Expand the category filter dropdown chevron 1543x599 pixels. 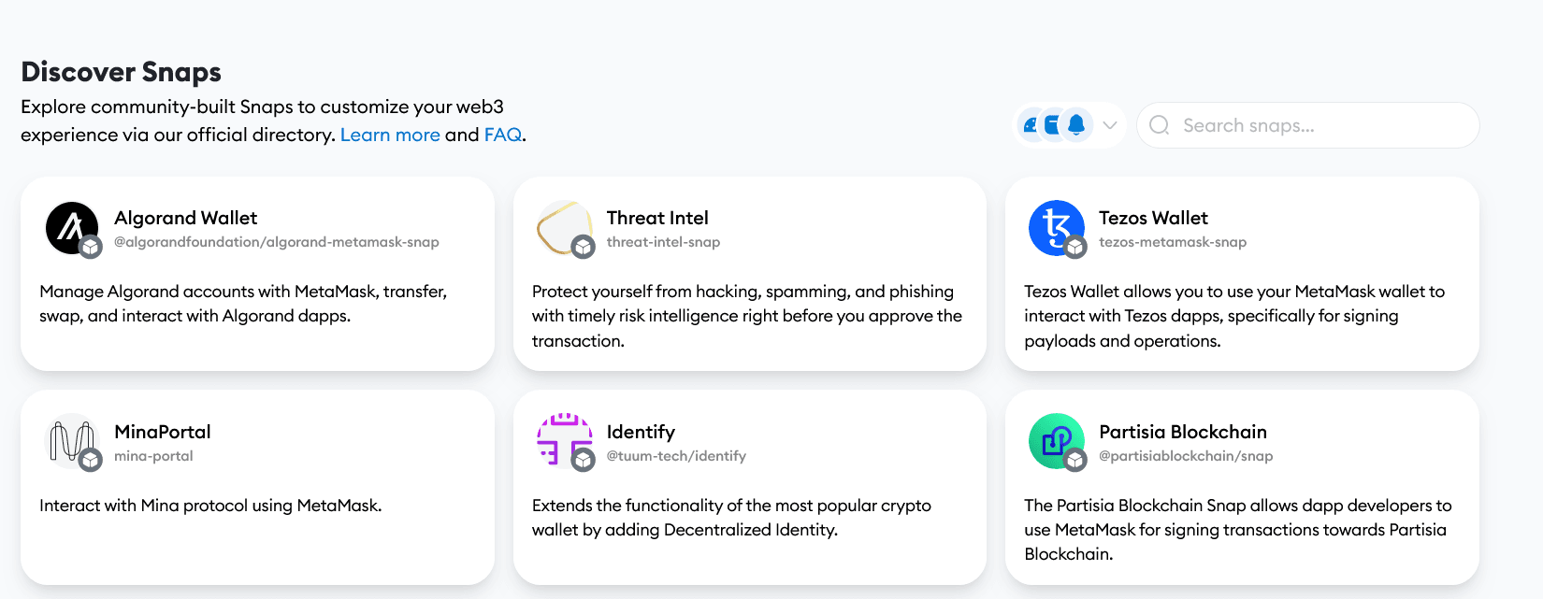(1110, 125)
